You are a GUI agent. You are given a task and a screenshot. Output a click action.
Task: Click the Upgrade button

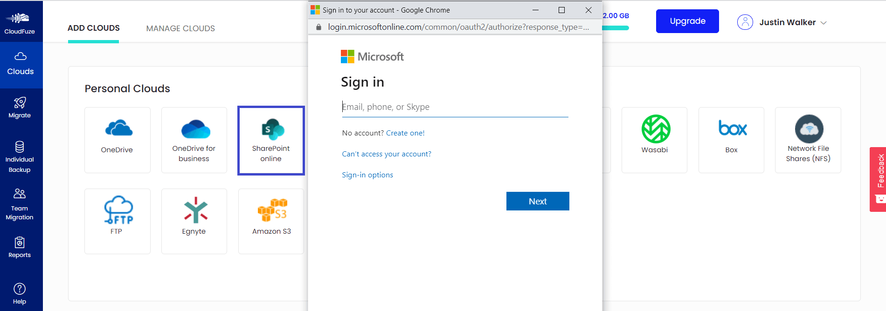click(x=687, y=21)
